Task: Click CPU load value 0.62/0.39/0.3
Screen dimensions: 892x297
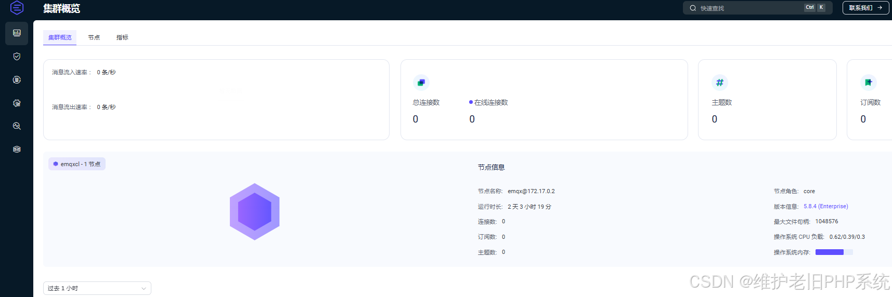Action: [847, 237]
